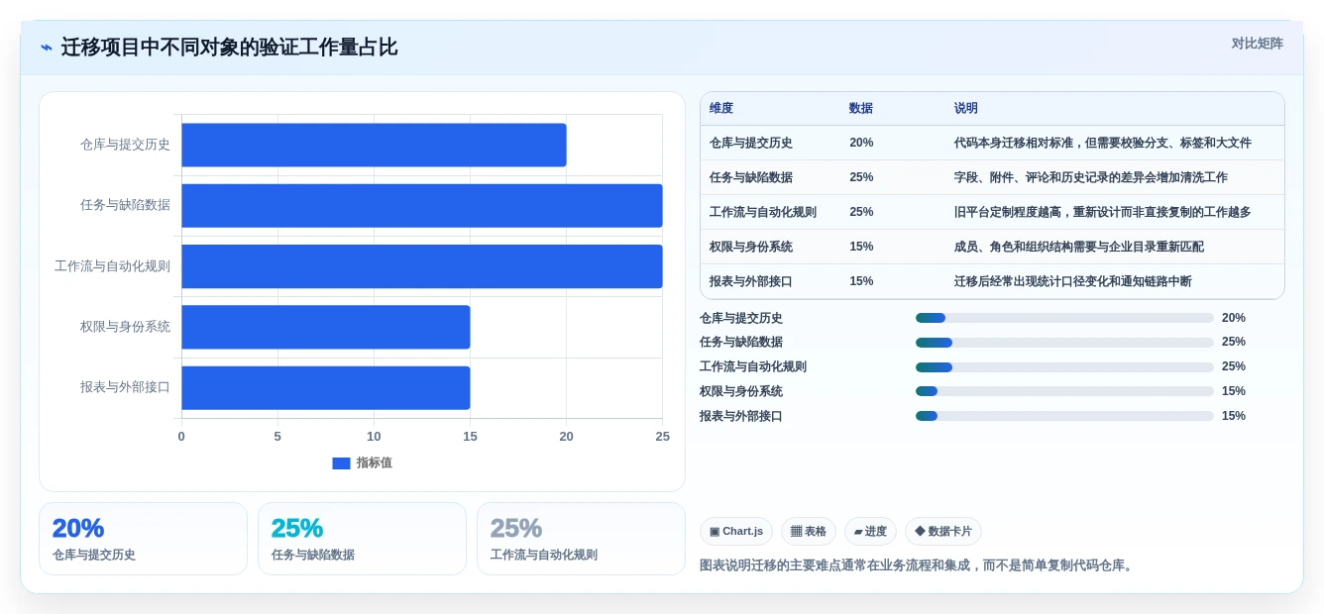The width and height of the screenshot is (1324, 614).
Task: Select table row cell 仓库与提交历史
Action: [751, 143]
